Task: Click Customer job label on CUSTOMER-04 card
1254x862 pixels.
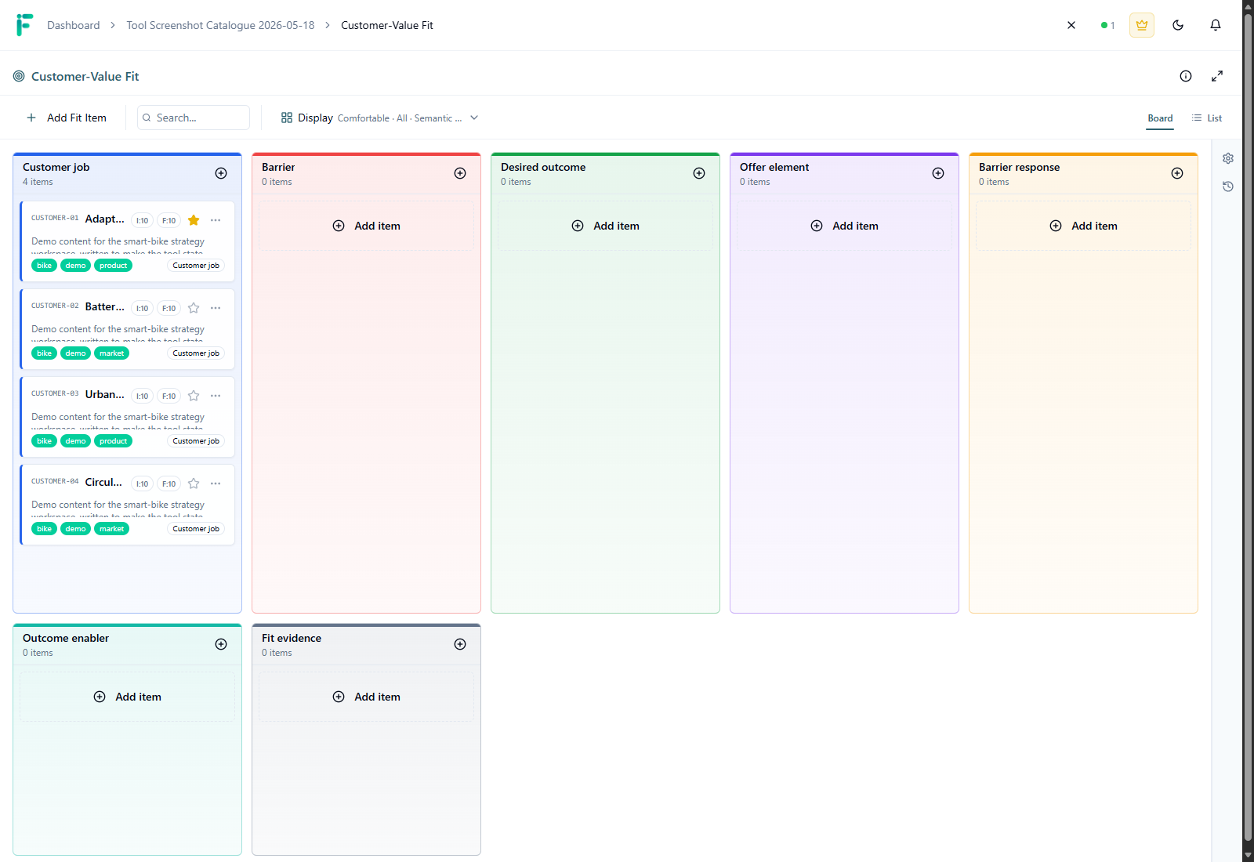Action: [196, 529]
